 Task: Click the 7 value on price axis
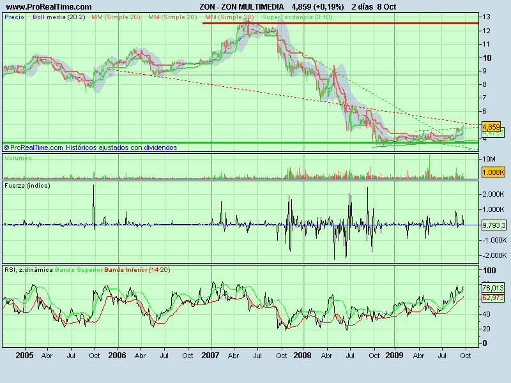coord(485,98)
